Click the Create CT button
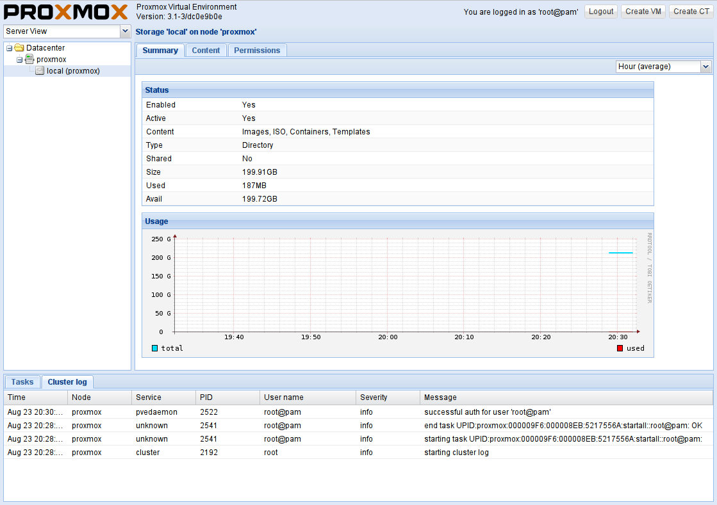717x505 pixels. 691,12
